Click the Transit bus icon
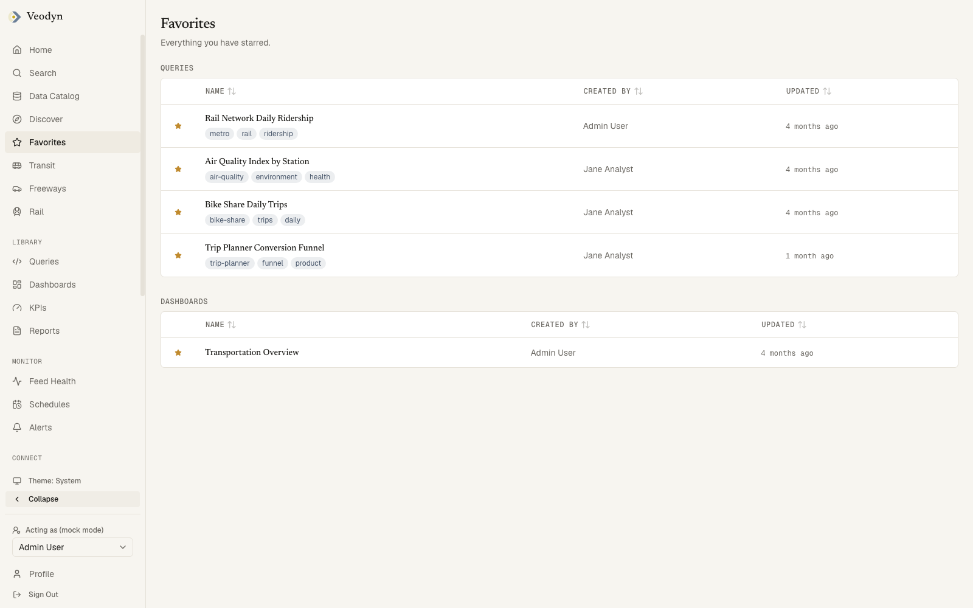Image resolution: width=973 pixels, height=608 pixels. click(17, 165)
